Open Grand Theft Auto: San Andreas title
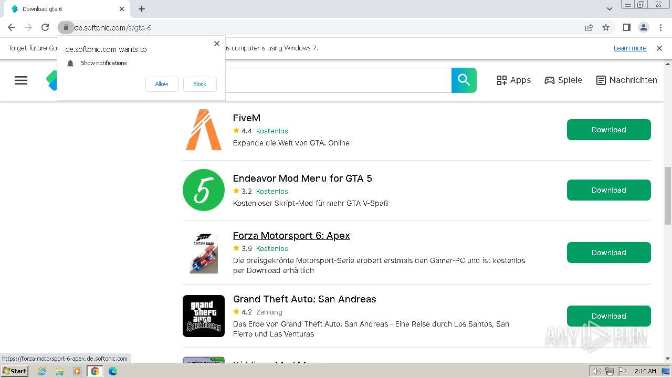The image size is (672, 378). [x=304, y=299]
